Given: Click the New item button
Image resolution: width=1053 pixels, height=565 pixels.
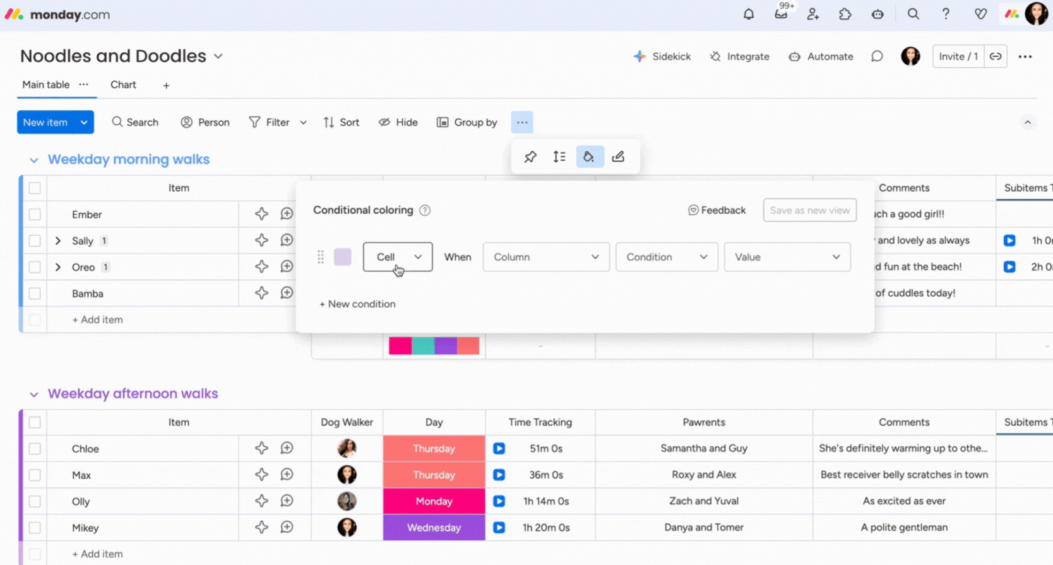Looking at the screenshot, I should pyautogui.click(x=45, y=122).
